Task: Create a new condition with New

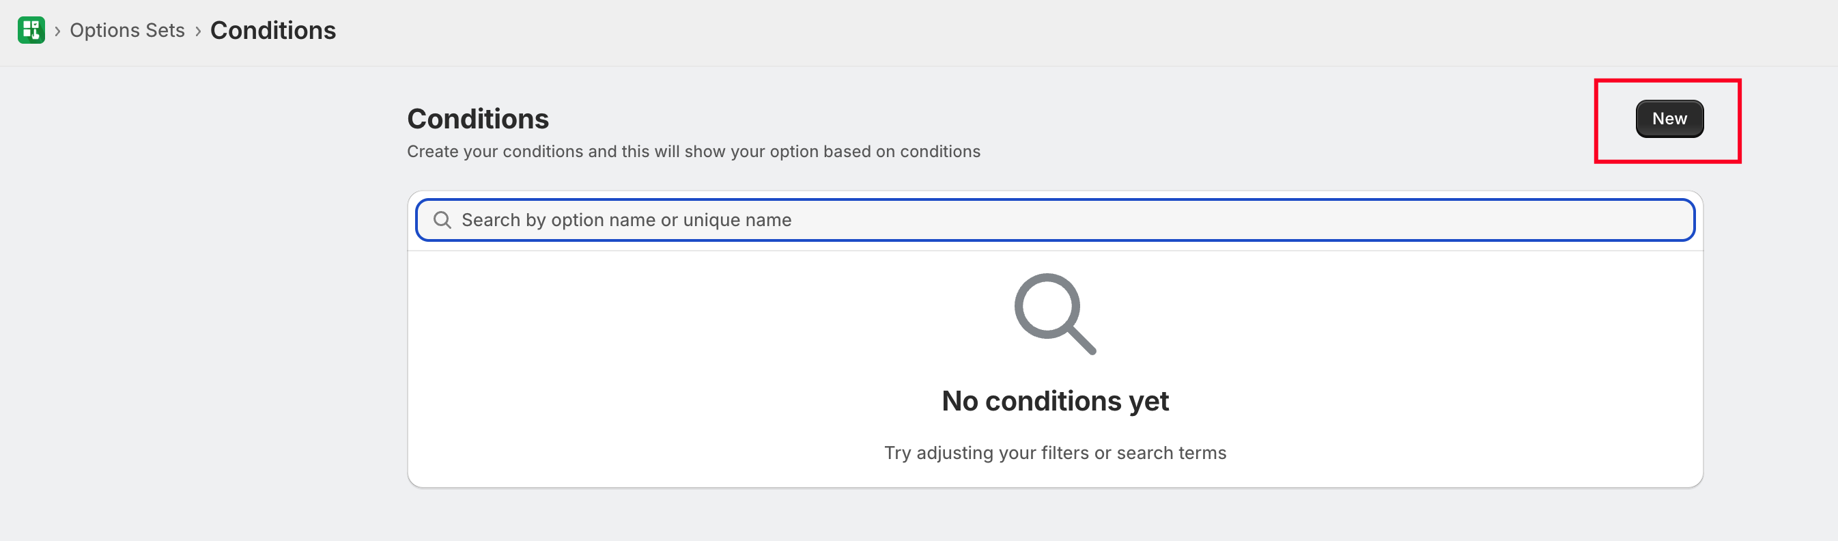Action: (1669, 118)
